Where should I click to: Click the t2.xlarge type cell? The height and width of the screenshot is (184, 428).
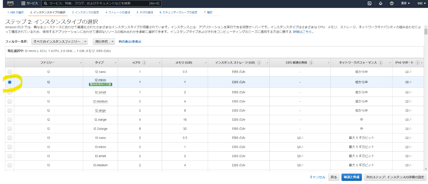(x=100, y=120)
